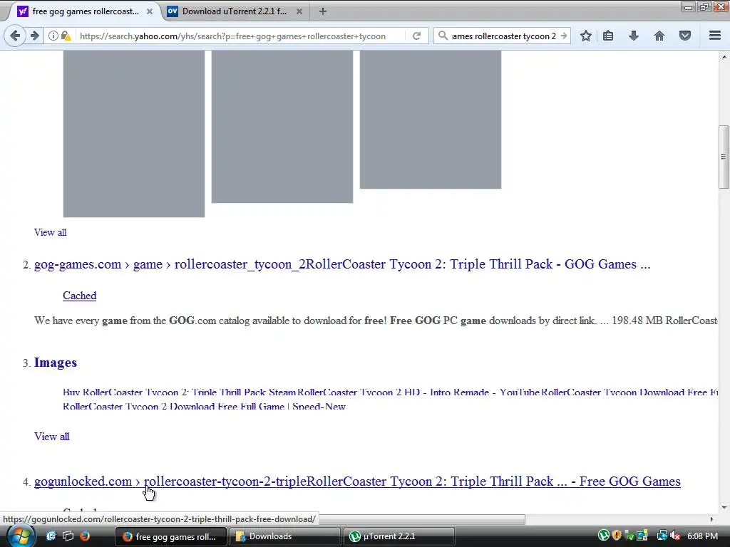
Task: Show site information via the info icon
Action: click(53, 36)
